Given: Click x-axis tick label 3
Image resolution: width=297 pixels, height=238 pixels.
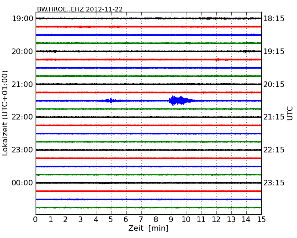Looking at the screenshot, I should click(x=81, y=219).
